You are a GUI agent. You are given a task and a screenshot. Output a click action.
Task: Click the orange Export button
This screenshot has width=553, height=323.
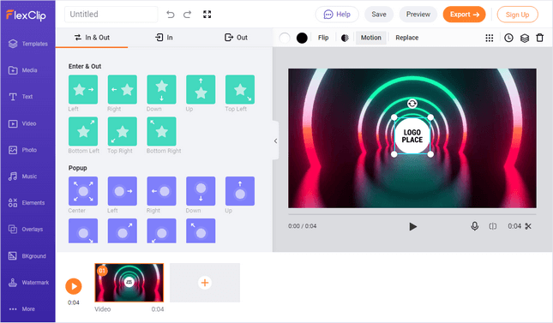pos(464,15)
